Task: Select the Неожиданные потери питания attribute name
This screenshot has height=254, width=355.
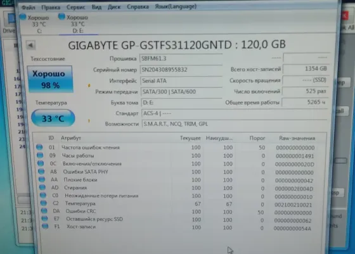Action: click(x=101, y=196)
